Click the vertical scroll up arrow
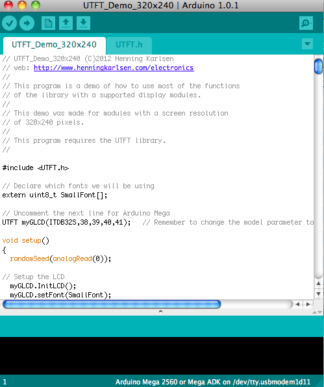 pos(318,283)
